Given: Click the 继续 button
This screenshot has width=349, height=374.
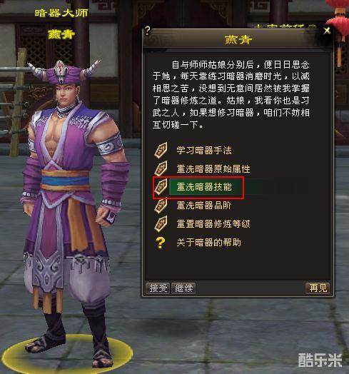Looking at the screenshot, I should [x=183, y=288].
